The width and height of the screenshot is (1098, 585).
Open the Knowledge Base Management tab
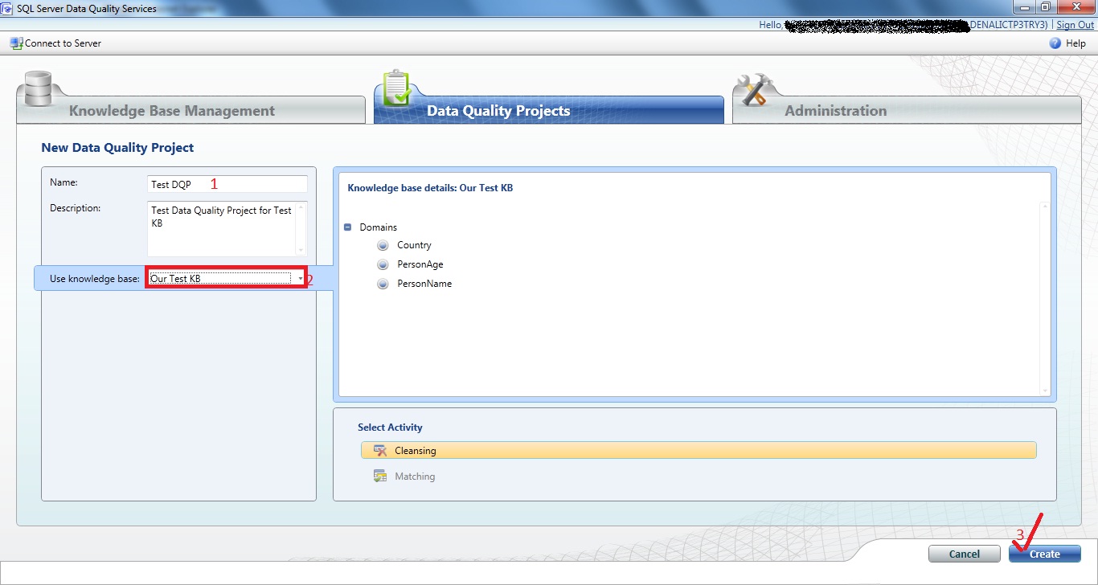[x=191, y=110]
